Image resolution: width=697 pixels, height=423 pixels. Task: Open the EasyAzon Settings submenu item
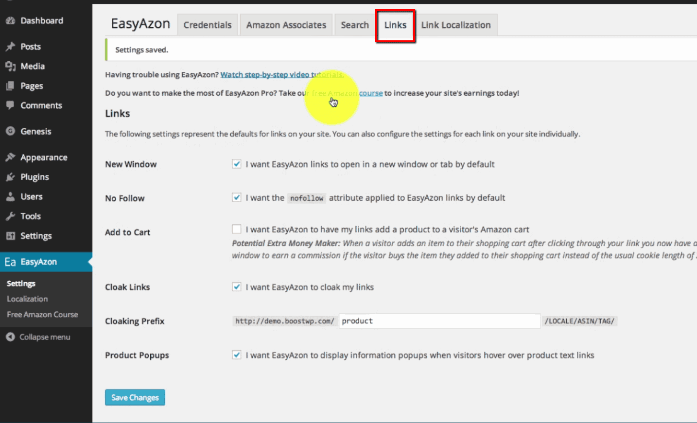[21, 284]
